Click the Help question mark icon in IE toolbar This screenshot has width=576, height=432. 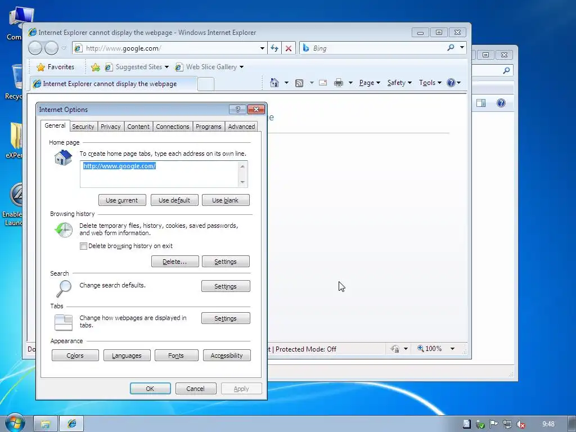point(451,83)
